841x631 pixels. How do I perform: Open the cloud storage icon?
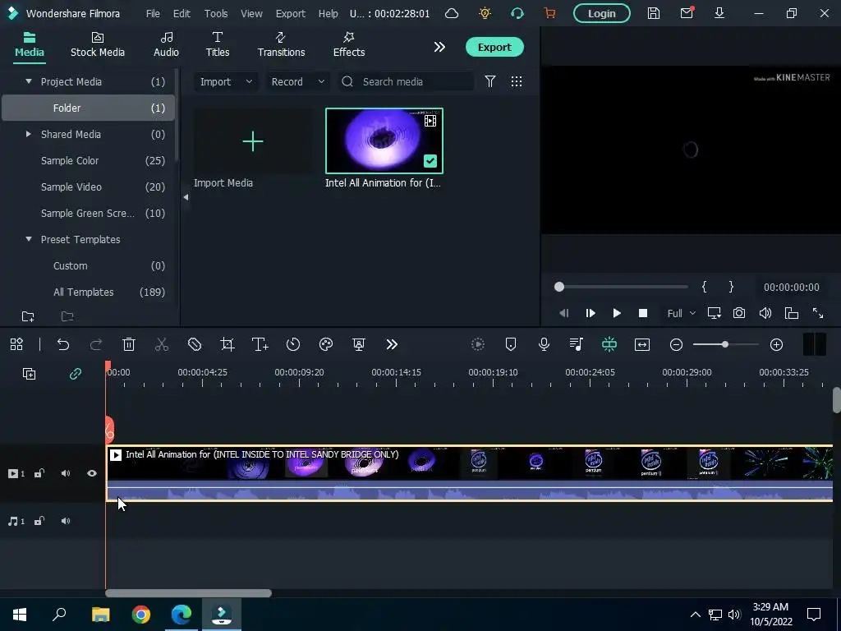tap(452, 13)
